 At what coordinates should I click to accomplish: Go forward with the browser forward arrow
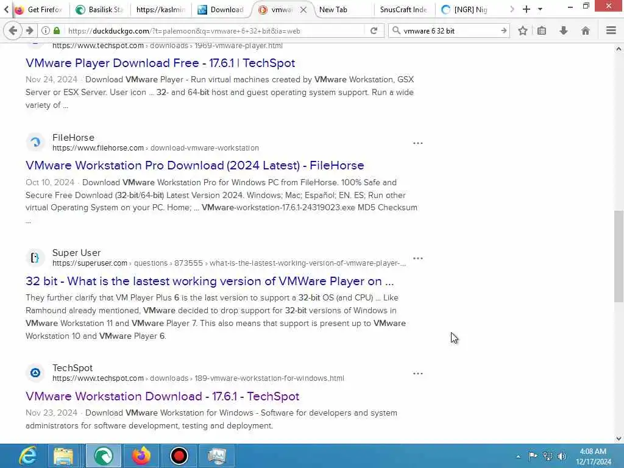point(29,30)
